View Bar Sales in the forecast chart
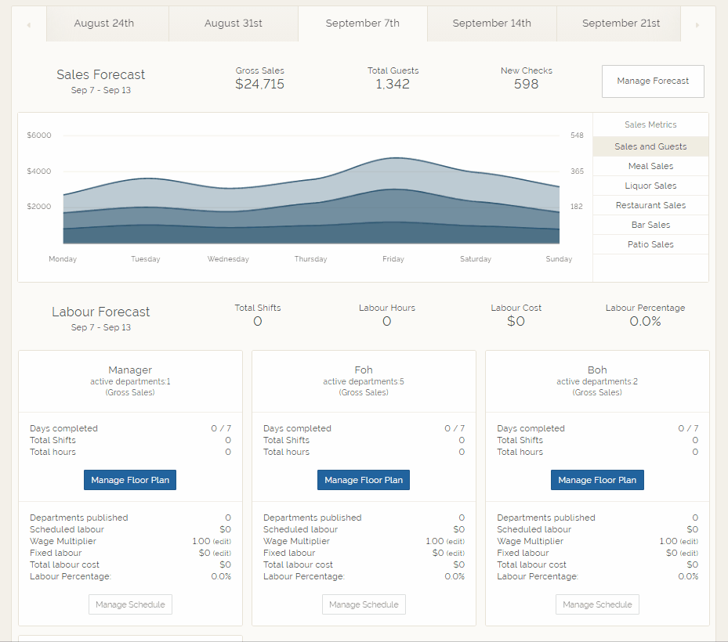Image resolution: width=728 pixels, height=642 pixels. pos(650,224)
